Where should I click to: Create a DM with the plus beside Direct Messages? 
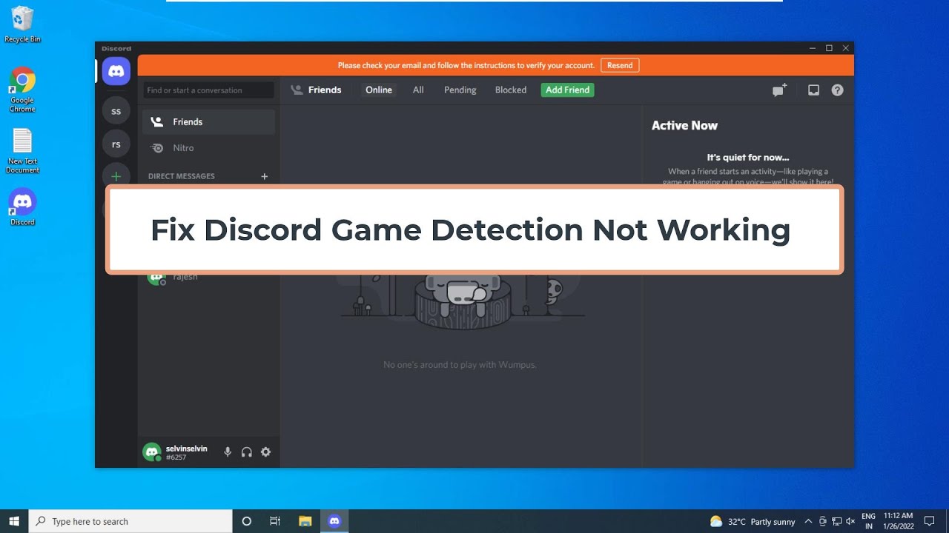(265, 176)
